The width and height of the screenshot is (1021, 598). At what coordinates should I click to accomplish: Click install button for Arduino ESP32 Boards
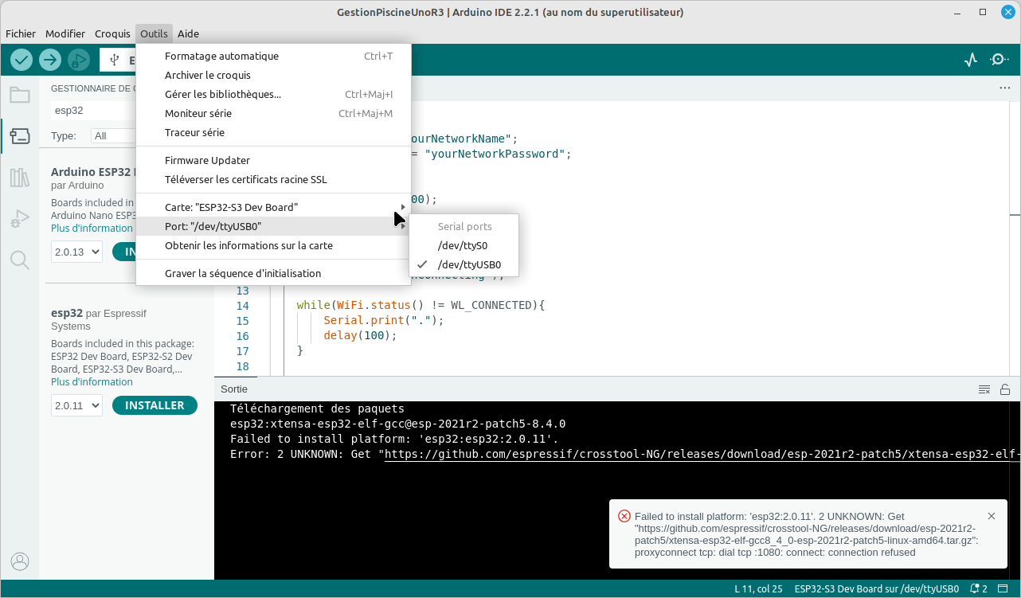click(x=124, y=252)
